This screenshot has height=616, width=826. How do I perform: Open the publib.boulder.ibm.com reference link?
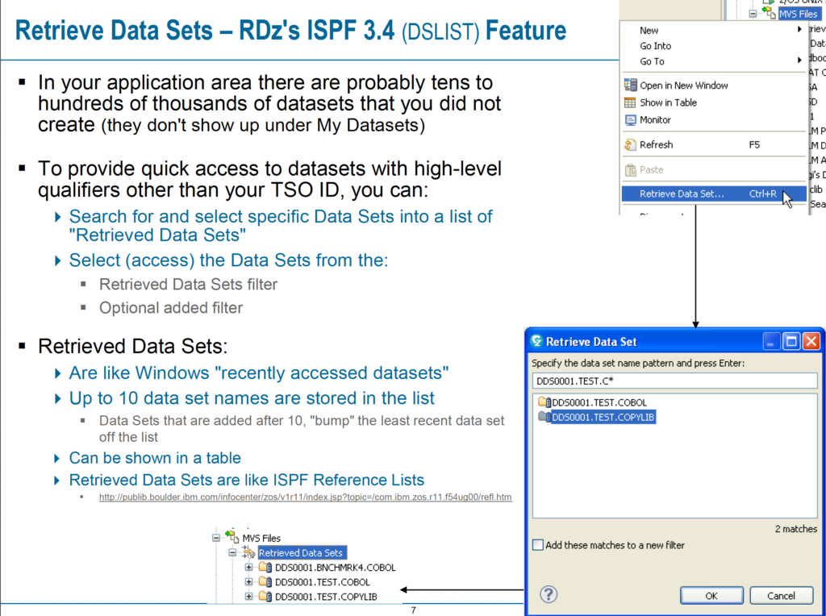(305, 497)
